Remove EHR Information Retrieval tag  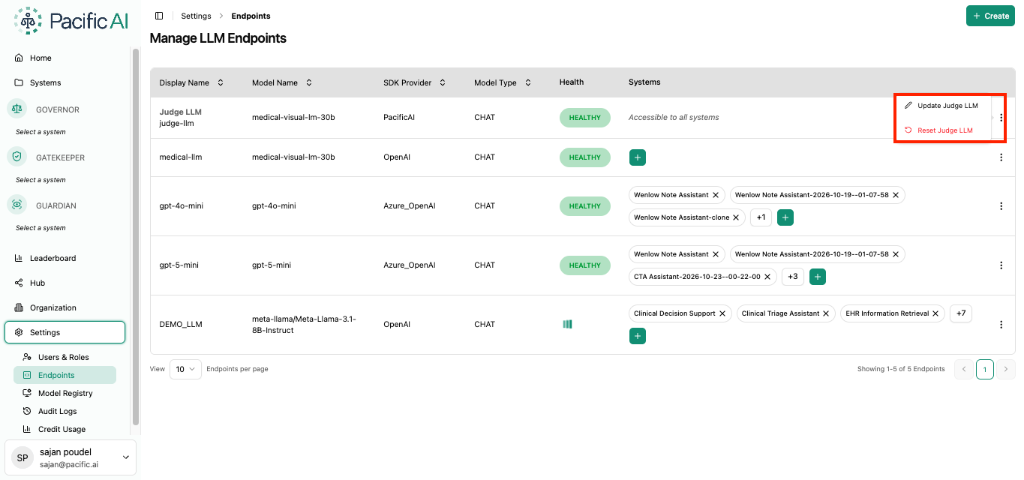(935, 313)
